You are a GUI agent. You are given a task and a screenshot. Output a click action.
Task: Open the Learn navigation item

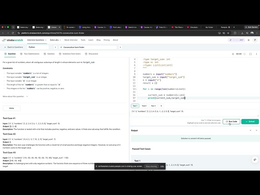91,40
